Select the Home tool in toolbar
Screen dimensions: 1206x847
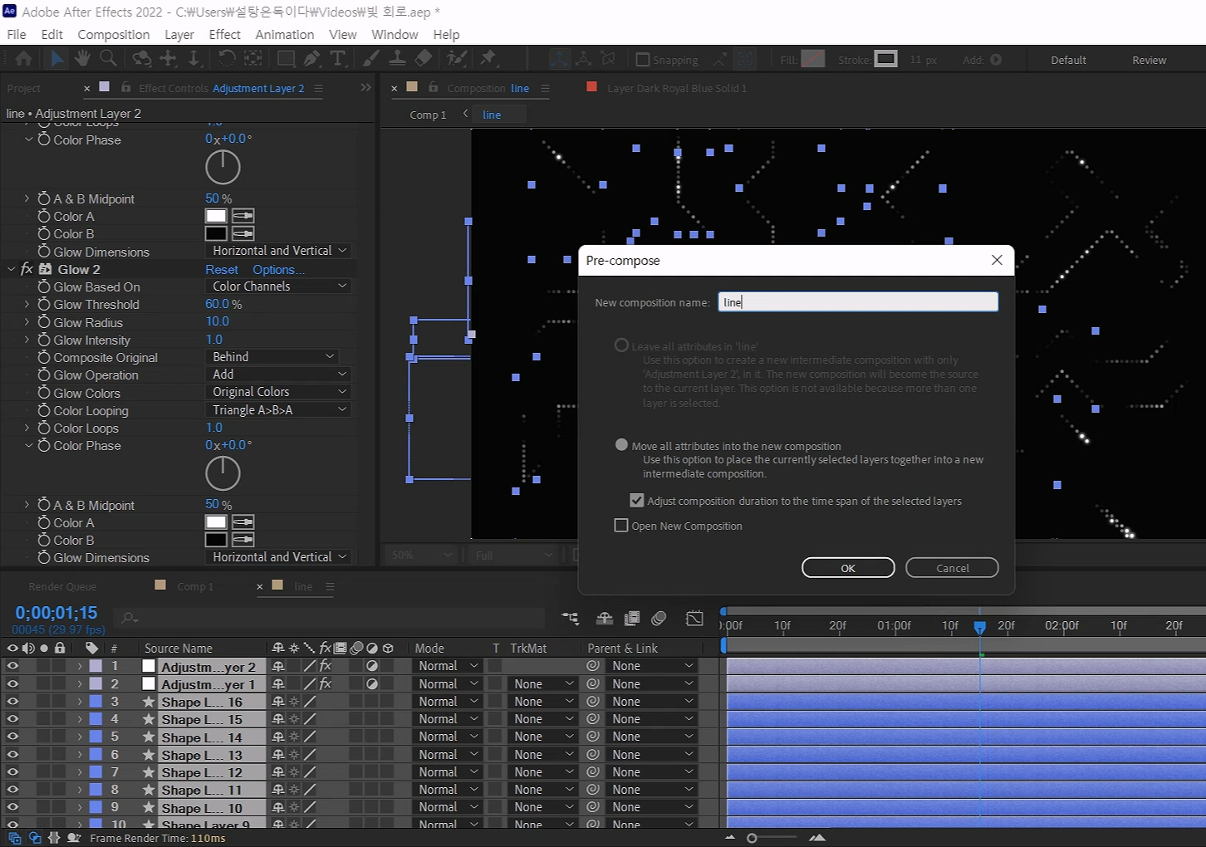pyautogui.click(x=24, y=59)
